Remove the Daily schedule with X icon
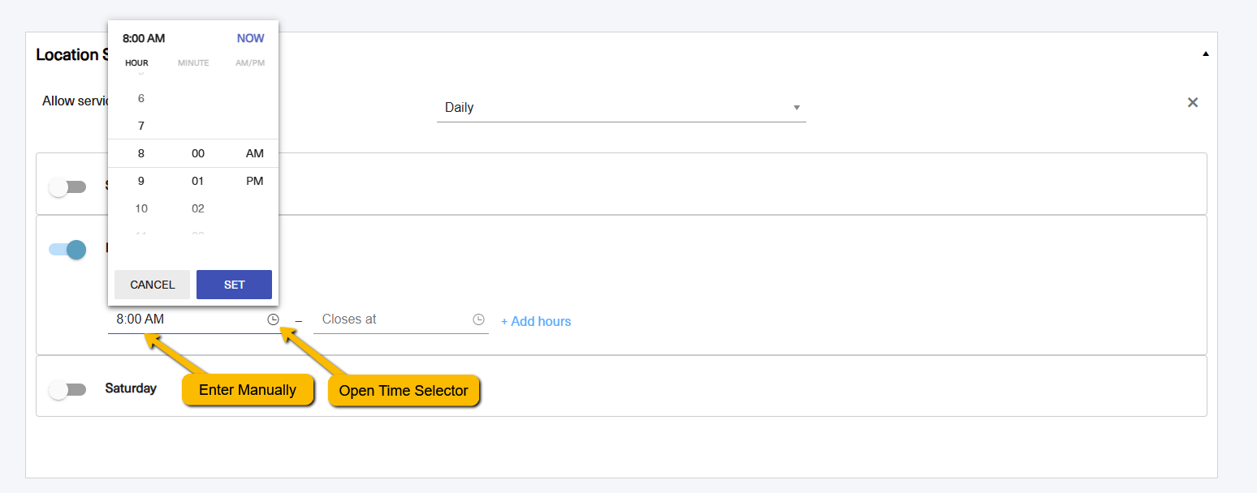Viewport: 1257px width, 493px height. point(1193,102)
